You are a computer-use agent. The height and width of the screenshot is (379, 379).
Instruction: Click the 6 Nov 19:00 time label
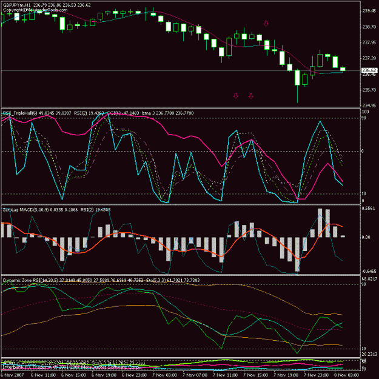click(104, 375)
